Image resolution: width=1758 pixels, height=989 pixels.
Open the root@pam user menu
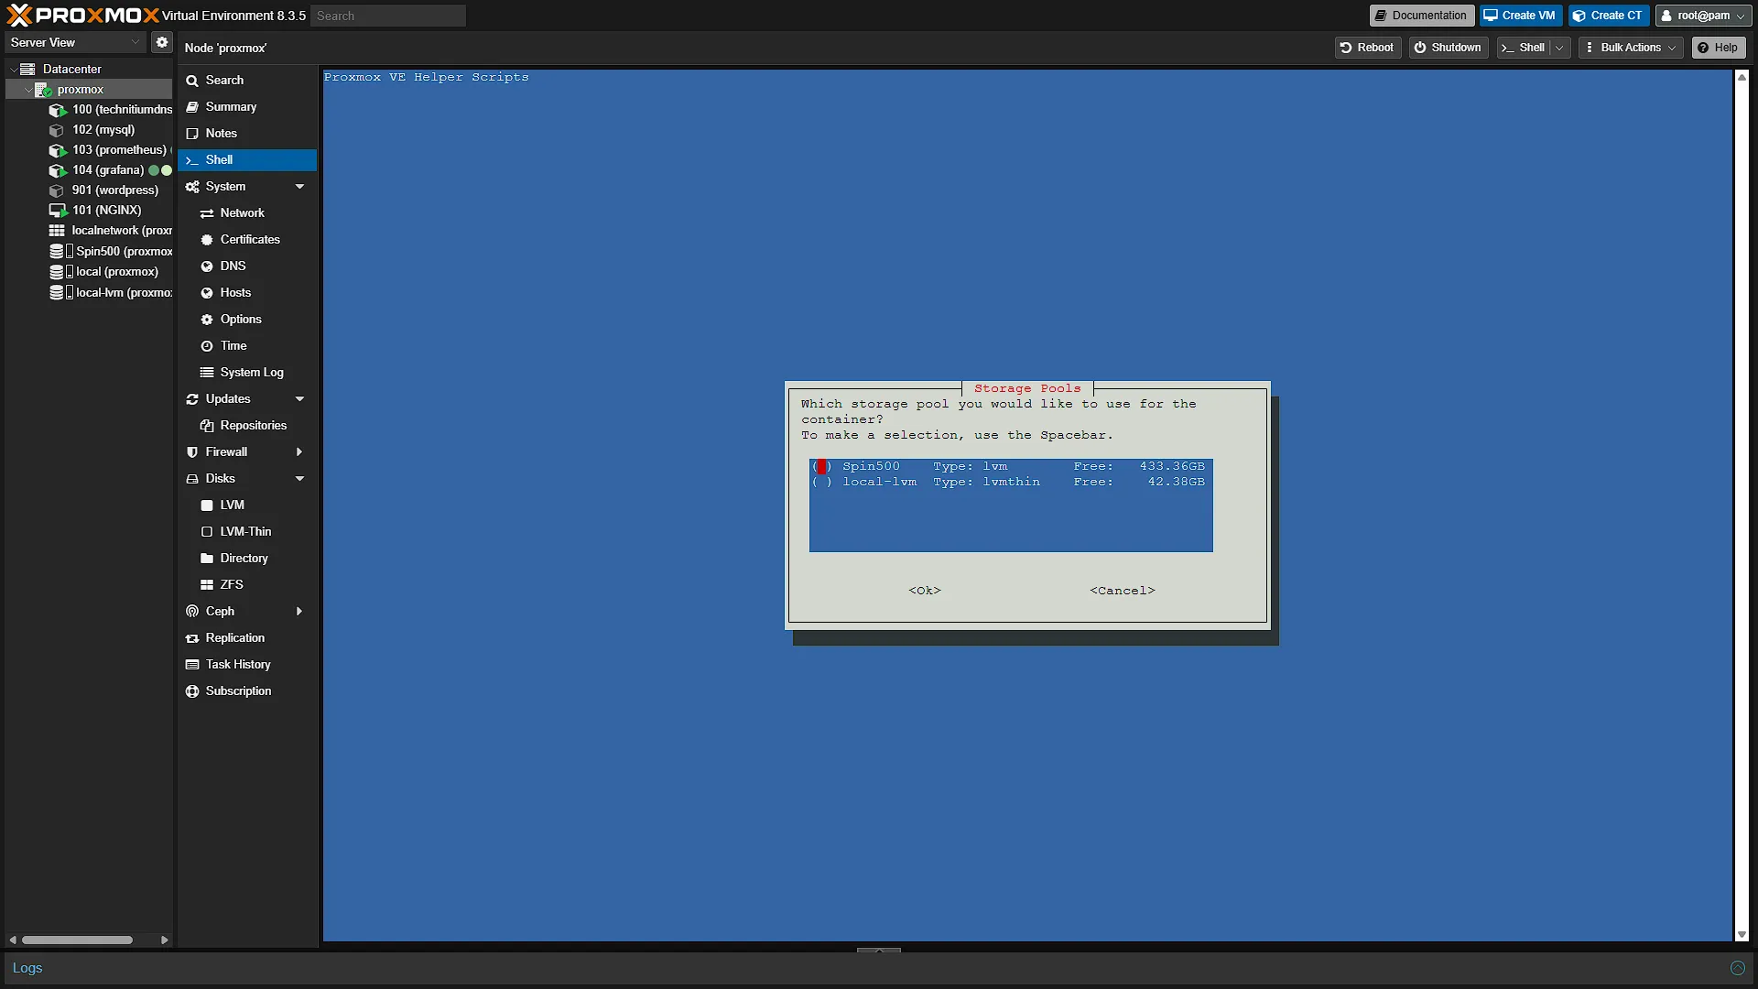pos(1704,16)
